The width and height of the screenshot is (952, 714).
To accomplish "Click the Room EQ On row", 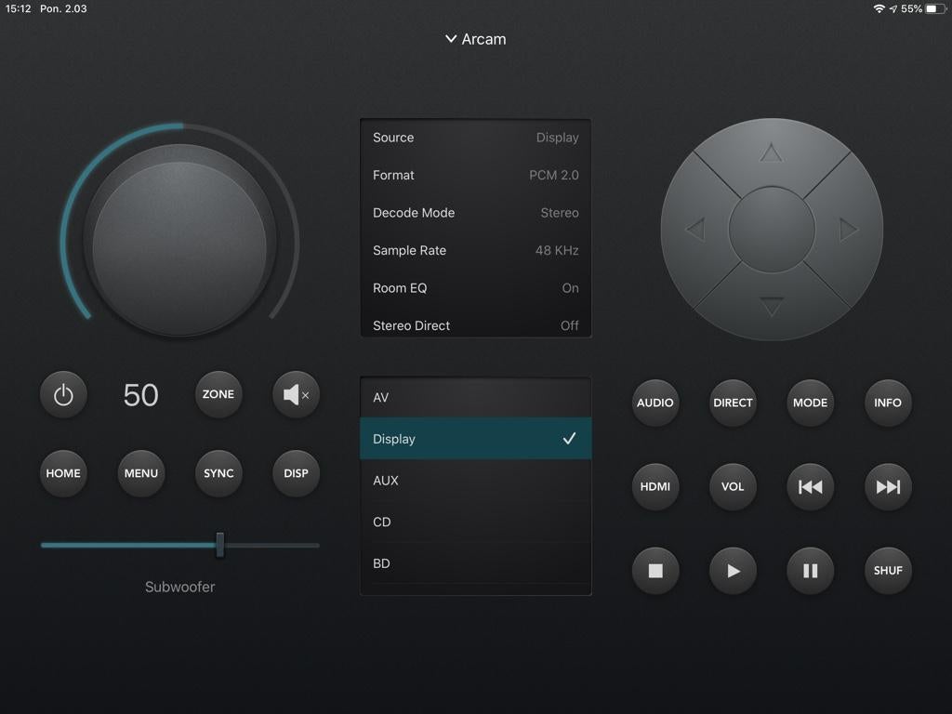I will 475,288.
